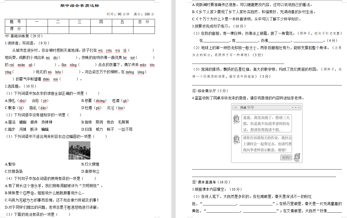Click the document title 期中综合素质达标
This screenshot has width=347, height=218.
pyautogui.click(x=80, y=6)
